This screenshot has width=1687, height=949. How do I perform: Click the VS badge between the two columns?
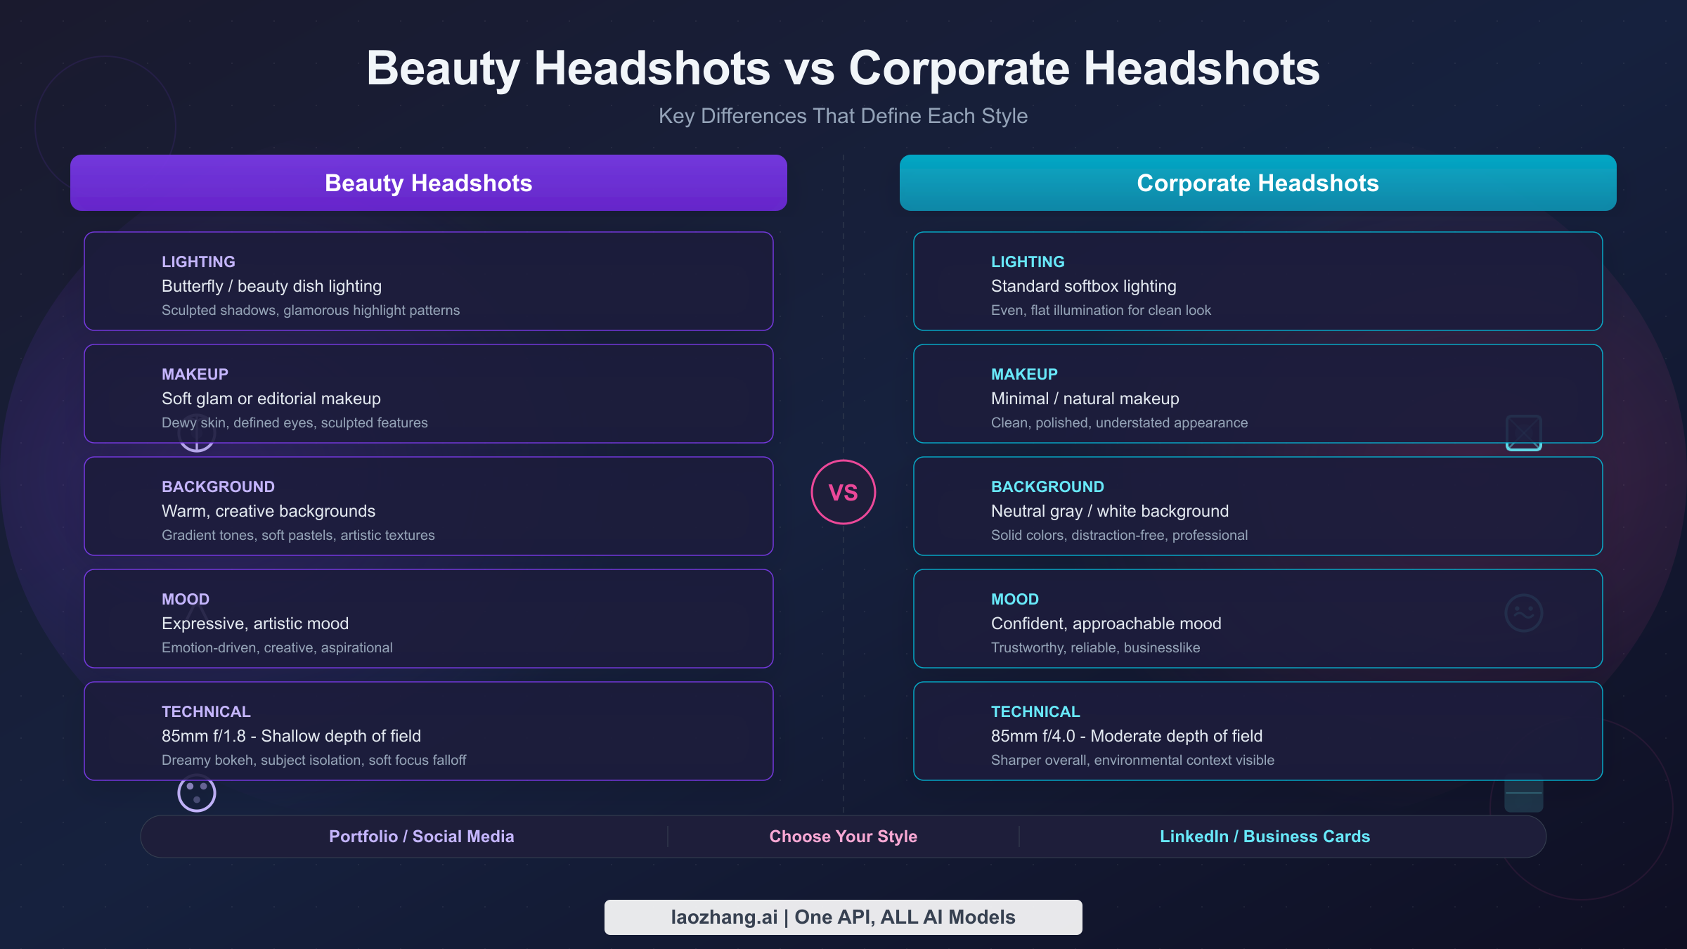point(843,491)
